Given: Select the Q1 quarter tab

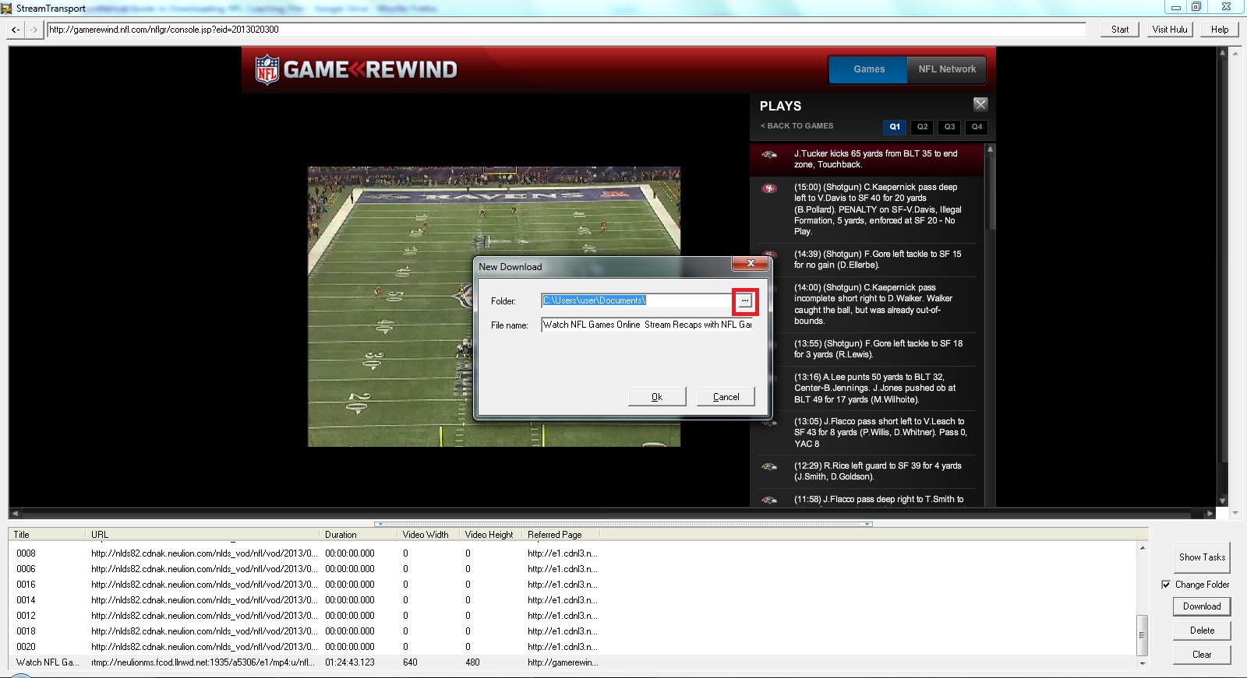Looking at the screenshot, I should tap(895, 127).
